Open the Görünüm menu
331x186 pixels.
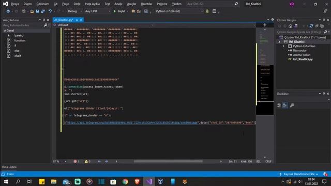click(42, 4)
